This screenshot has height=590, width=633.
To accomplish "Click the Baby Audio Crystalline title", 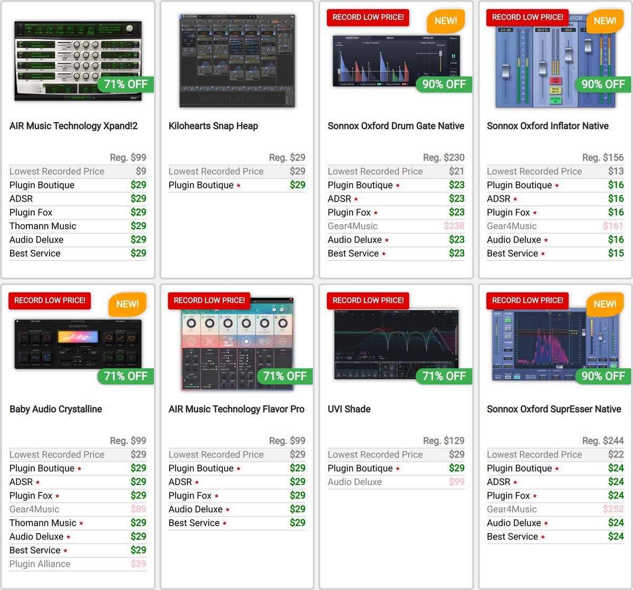I will tap(55, 409).
